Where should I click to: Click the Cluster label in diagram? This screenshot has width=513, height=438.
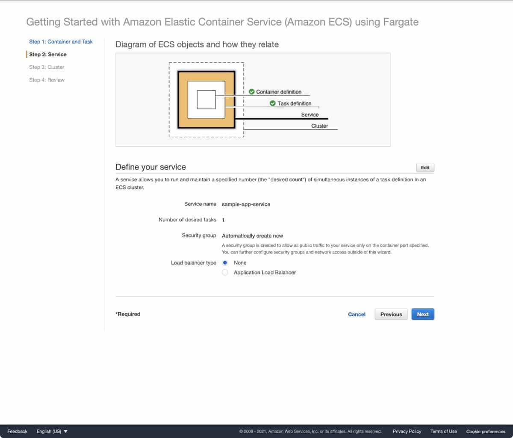(319, 126)
